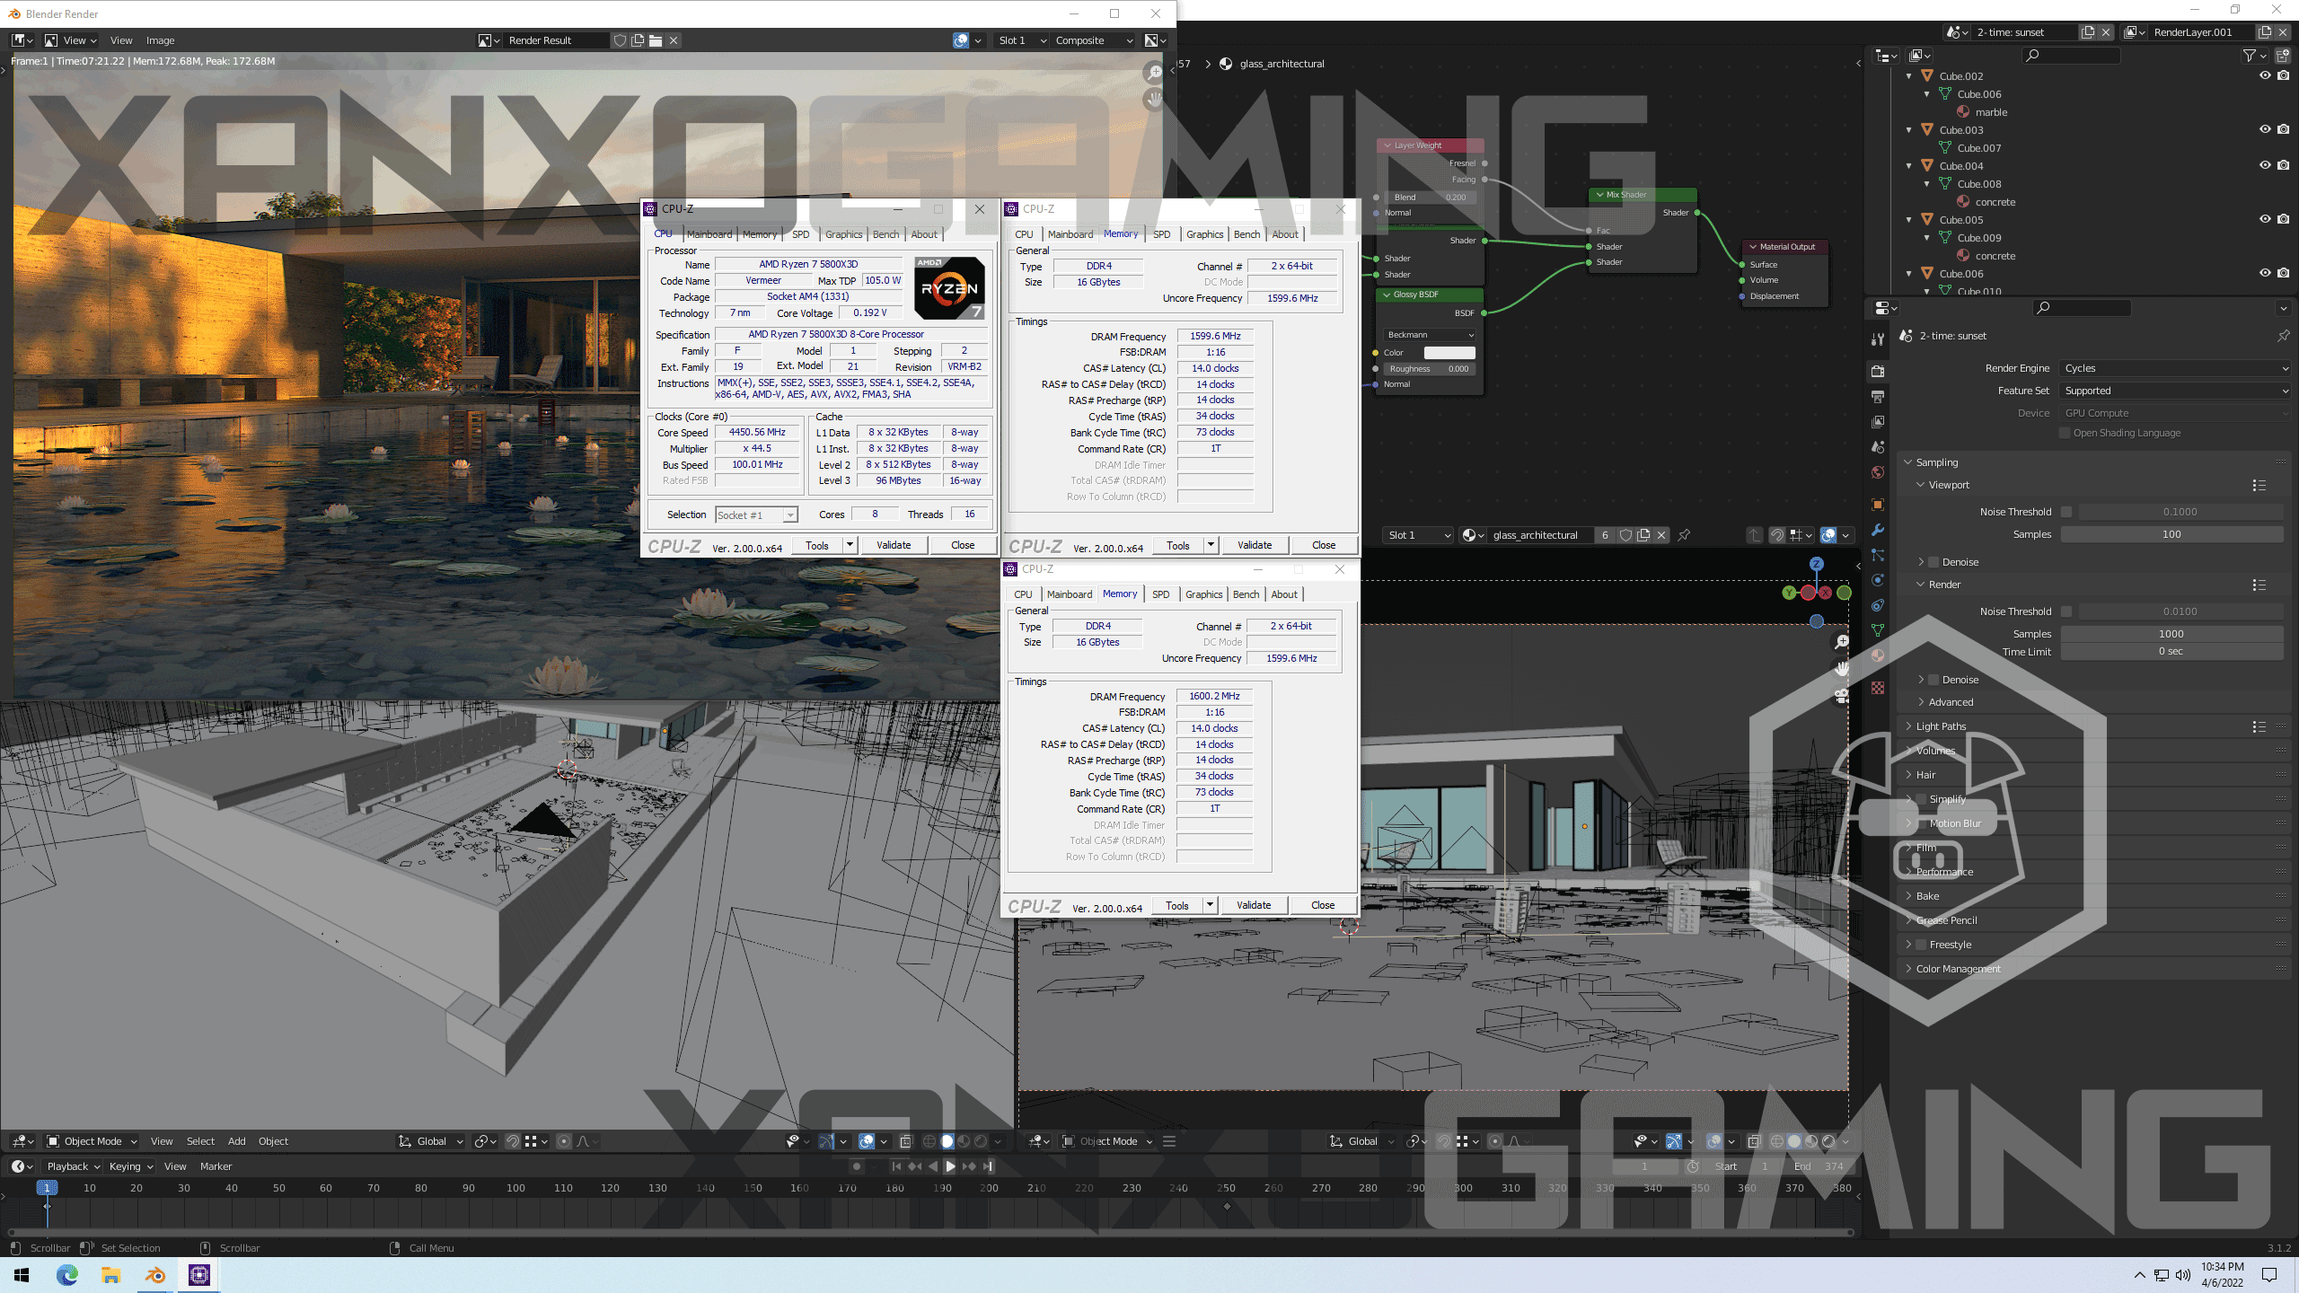Click the zoom magnifier icon in render viewer
The height and width of the screenshot is (1293, 2299).
point(1154,73)
